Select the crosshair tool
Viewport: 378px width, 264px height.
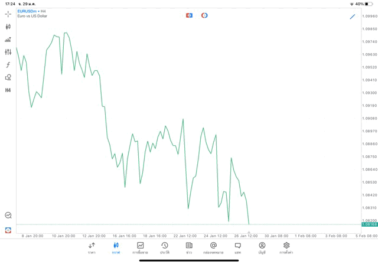[8, 14]
